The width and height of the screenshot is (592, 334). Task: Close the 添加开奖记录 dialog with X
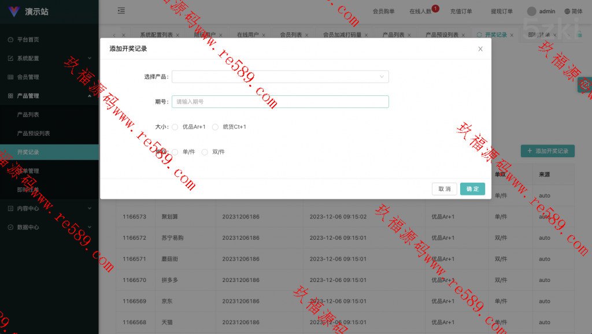point(480,49)
